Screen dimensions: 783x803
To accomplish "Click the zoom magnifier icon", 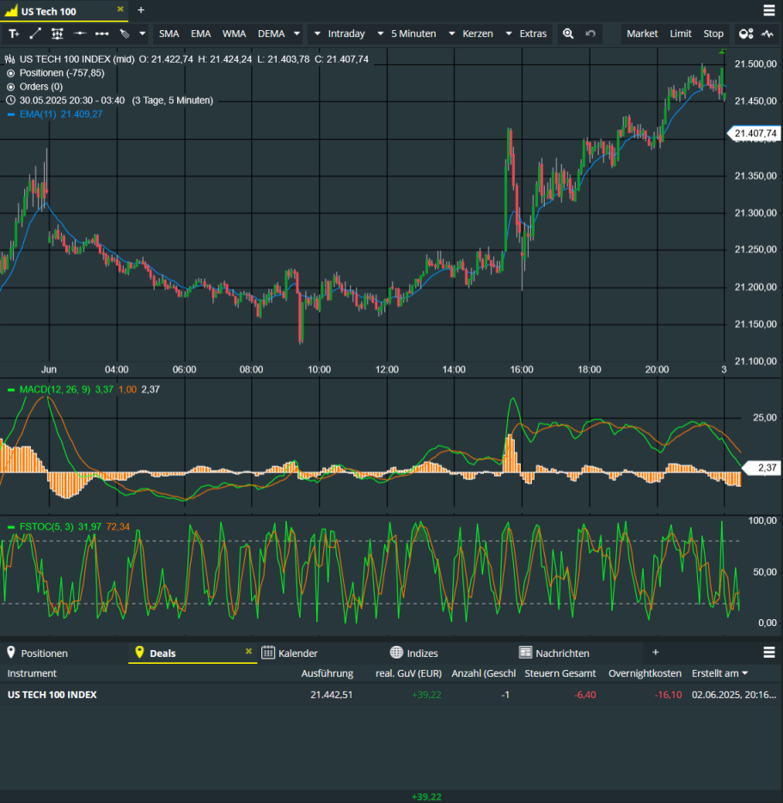I will click(568, 33).
